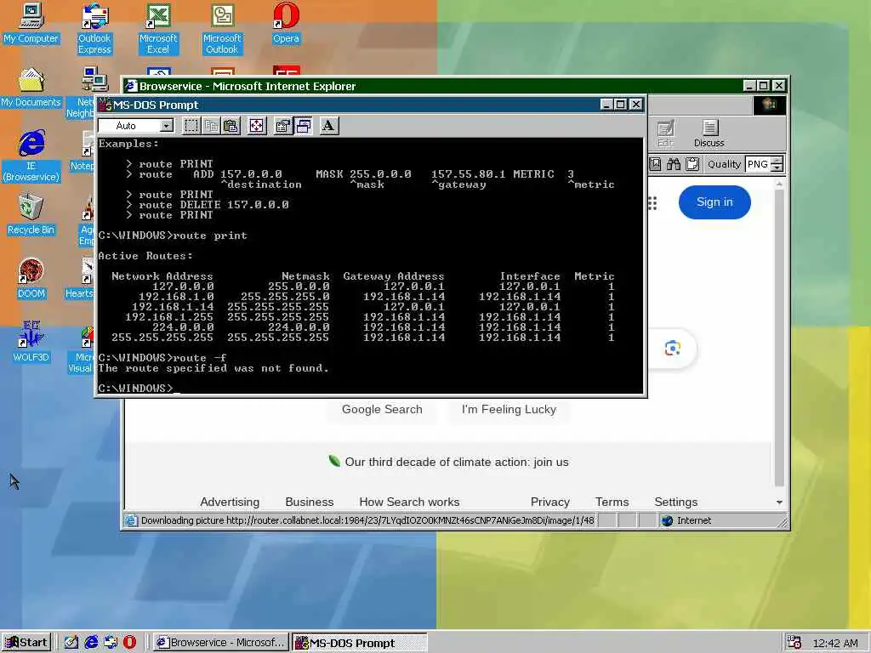Click the Task Scheduler tray icon

click(x=794, y=643)
